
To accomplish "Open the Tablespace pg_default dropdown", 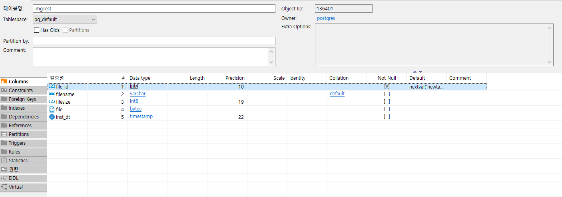I will tap(65, 19).
